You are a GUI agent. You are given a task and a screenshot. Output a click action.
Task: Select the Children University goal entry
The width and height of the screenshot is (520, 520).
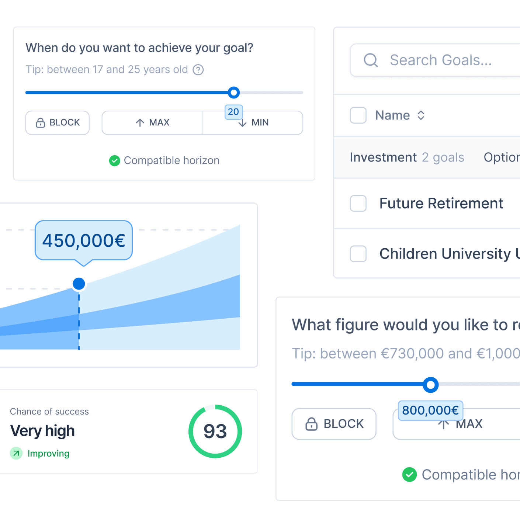point(448,254)
